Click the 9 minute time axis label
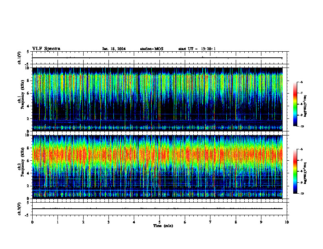This screenshot has height=249, width=323. (x=261, y=222)
